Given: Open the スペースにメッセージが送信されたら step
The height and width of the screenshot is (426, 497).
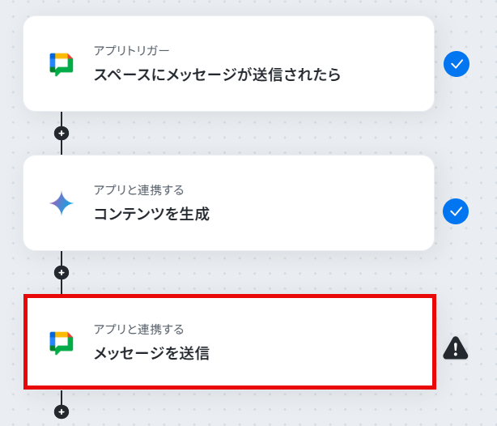Looking at the screenshot, I should [x=217, y=75].
